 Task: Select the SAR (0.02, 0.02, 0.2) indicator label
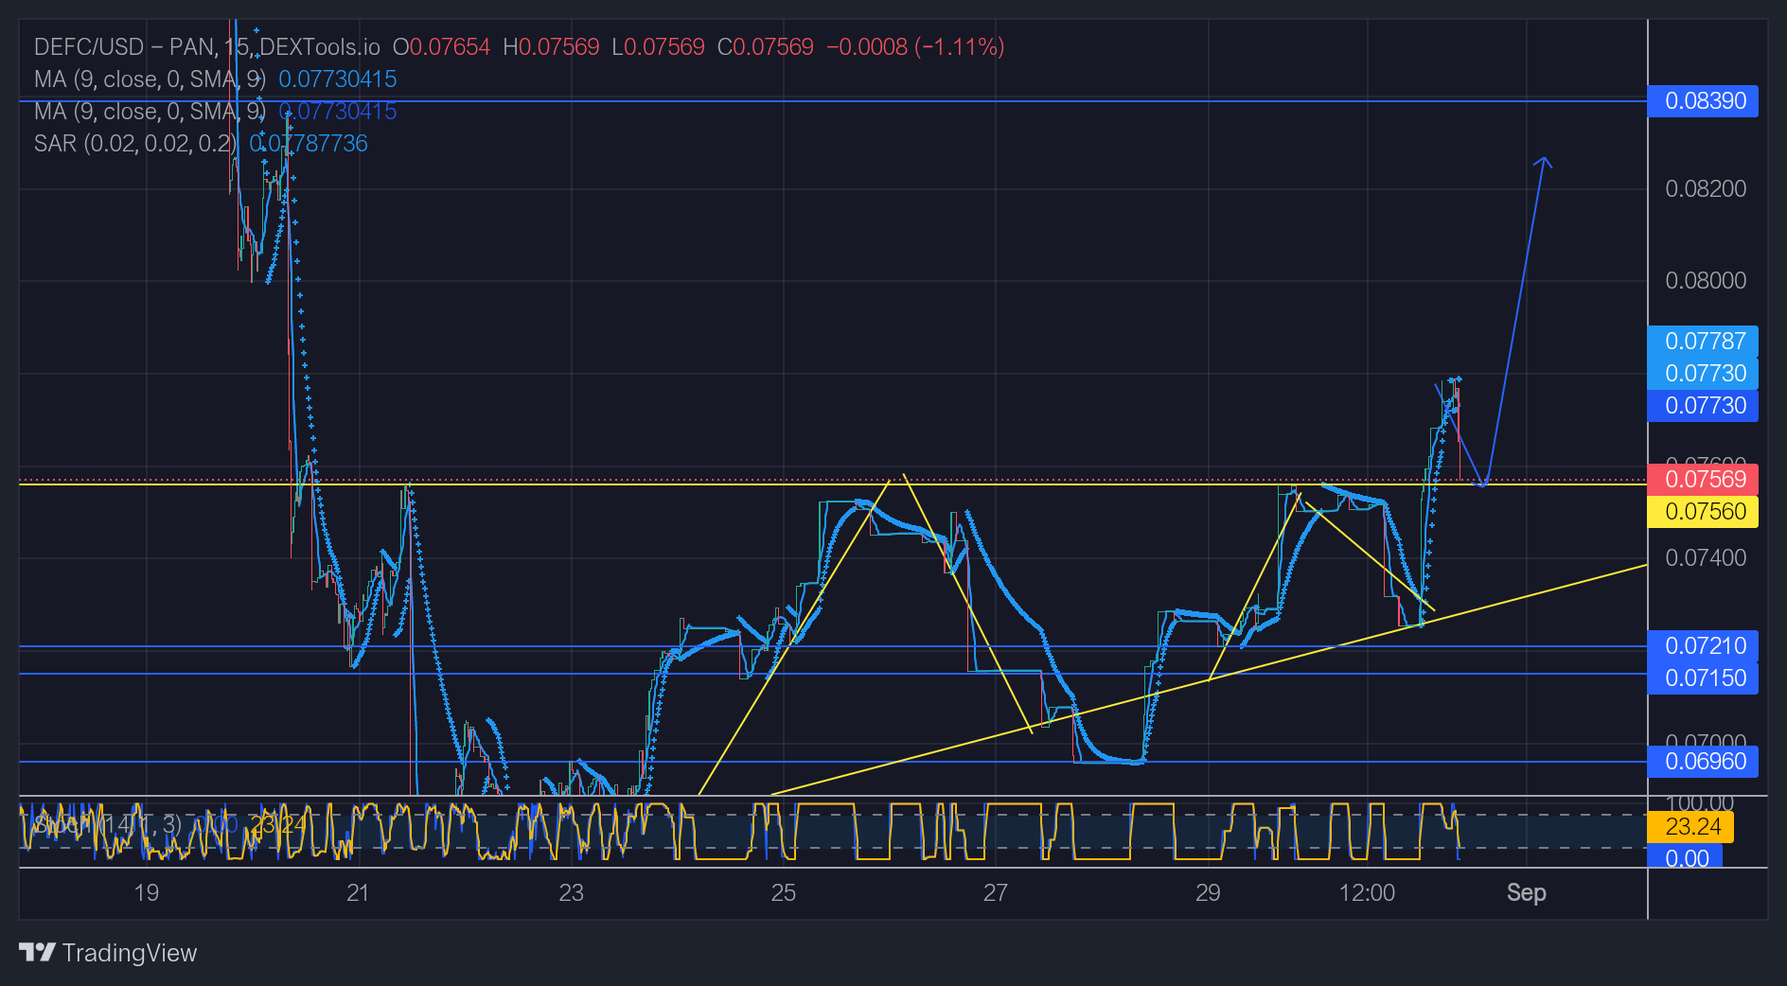pos(135,143)
